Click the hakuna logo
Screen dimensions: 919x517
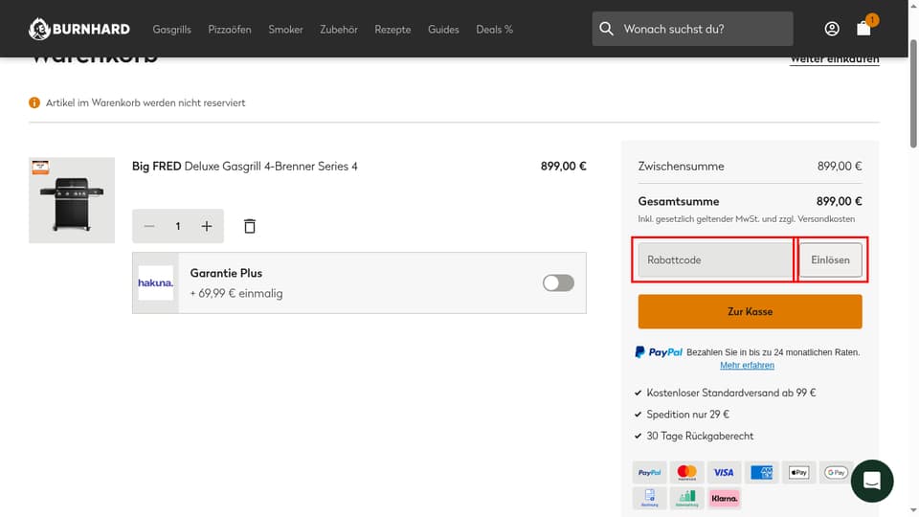tap(155, 283)
